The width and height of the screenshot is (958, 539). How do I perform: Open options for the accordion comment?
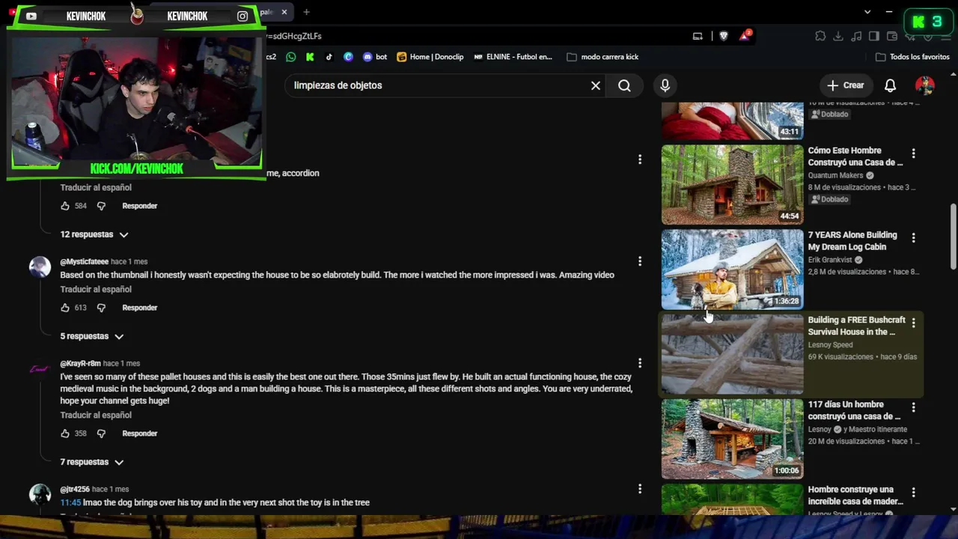click(640, 159)
